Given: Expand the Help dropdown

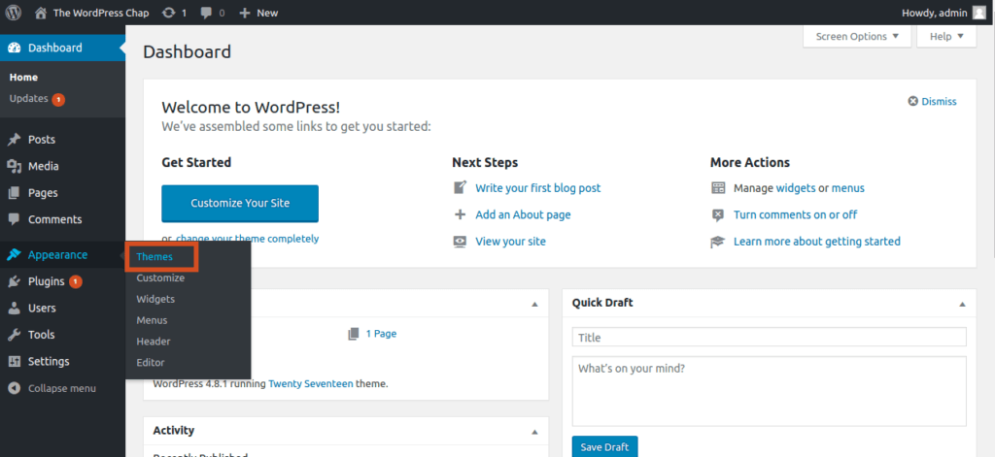Looking at the screenshot, I should pos(946,36).
